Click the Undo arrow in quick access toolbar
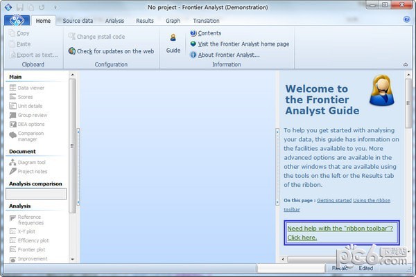The height and width of the screenshot is (277, 416). (x=42, y=7)
